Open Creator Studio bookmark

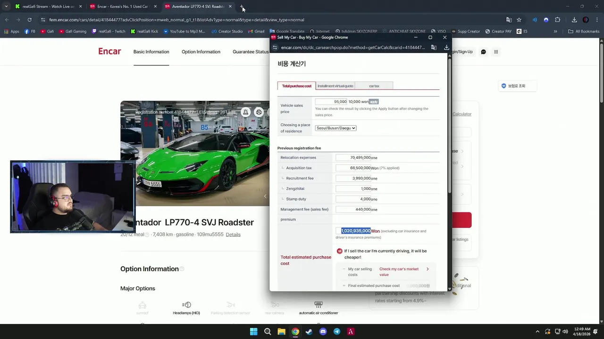[x=227, y=32]
